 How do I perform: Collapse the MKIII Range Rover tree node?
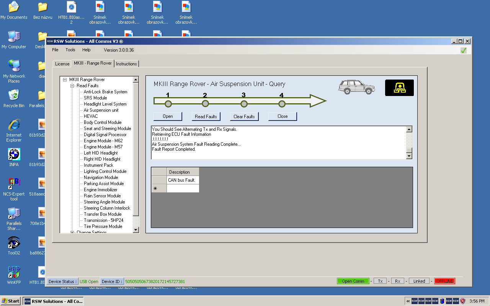click(65, 80)
